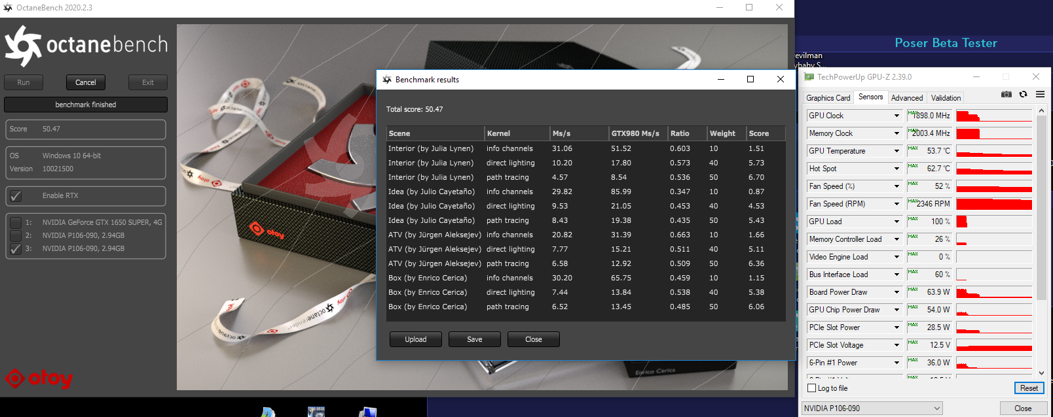Screen dimensions: 1053x417
Task: Click the Kernel column header
Action: [x=517, y=133]
